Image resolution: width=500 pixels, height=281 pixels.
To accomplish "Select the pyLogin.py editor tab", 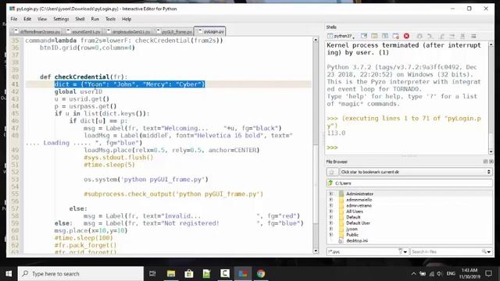I will [210, 31].
